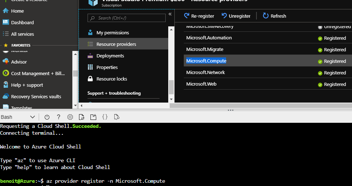Image resolution: width=352 pixels, height=186 pixels.
Task: Open Cloud Shell settings gear
Action: (x=70, y=117)
